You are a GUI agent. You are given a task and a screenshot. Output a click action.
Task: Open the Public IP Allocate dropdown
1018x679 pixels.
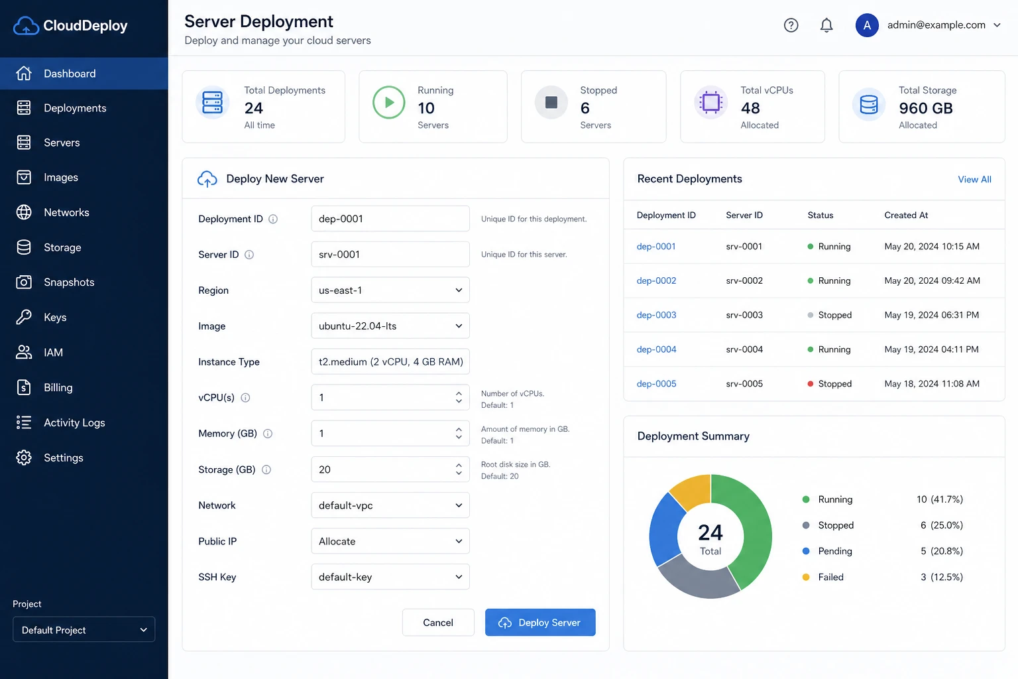pos(390,541)
